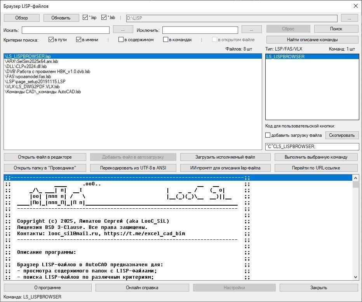Select file \VLX\LS_DWG2PDF.VLX.lsb in list
The width and height of the screenshot is (362, 302).
click(x=33, y=87)
